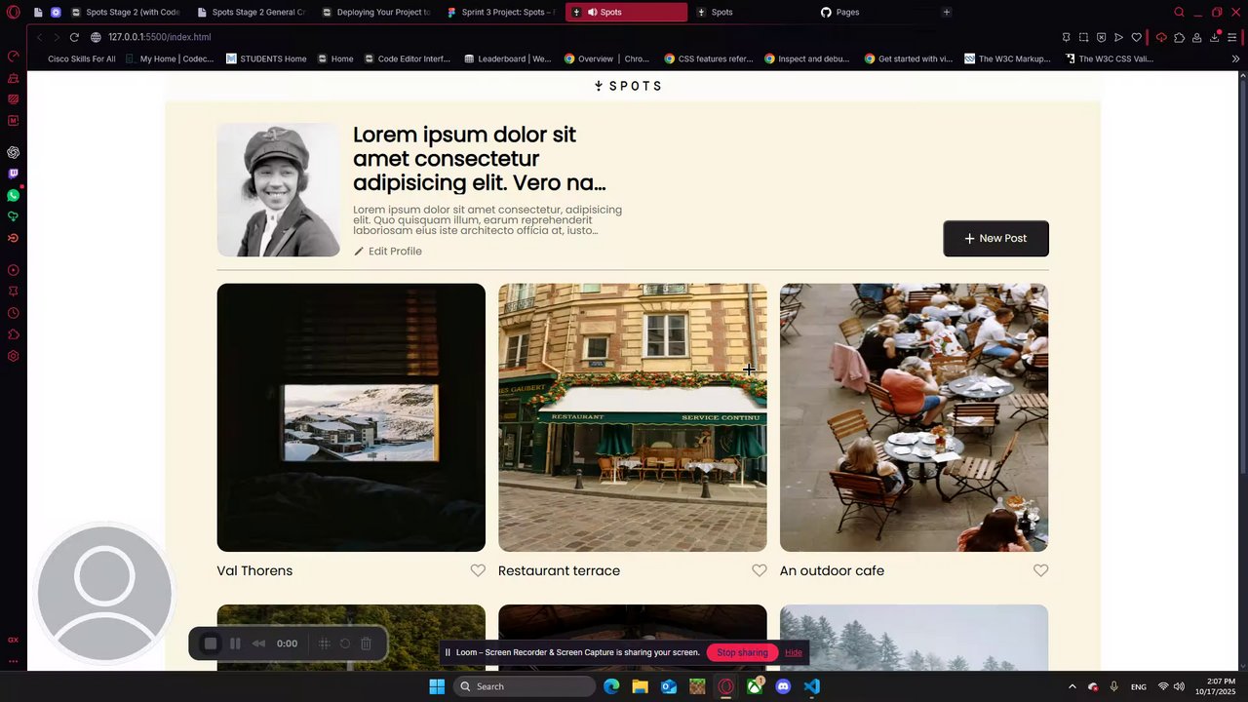Switch to Spots Stage 2 General tab
The width and height of the screenshot is (1248, 702).
(x=251, y=12)
